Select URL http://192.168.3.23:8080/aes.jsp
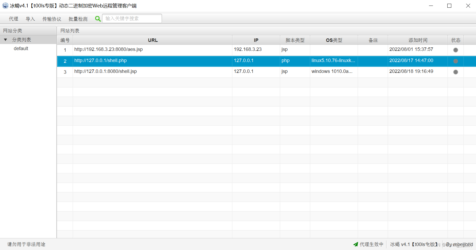The width and height of the screenshot is (476, 250). tap(108, 49)
